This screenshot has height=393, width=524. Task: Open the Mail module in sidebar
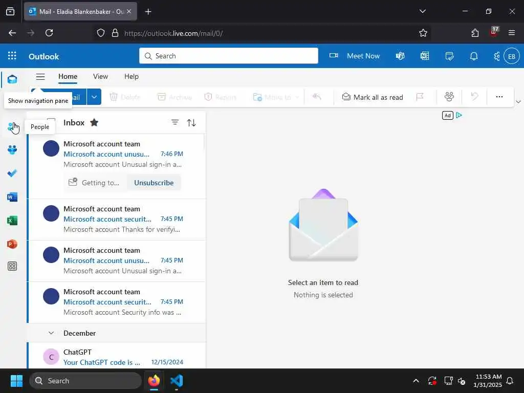pos(12,79)
